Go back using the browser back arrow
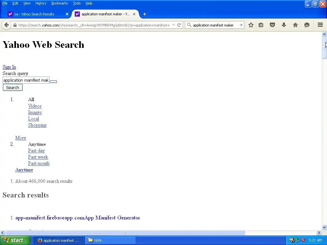The height and width of the screenshot is (245, 327). tap(6, 25)
